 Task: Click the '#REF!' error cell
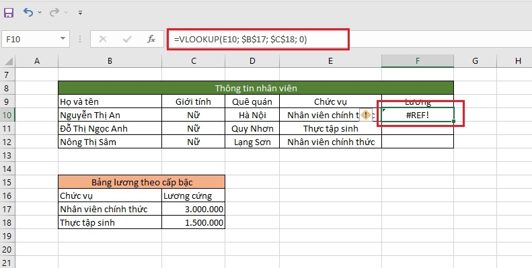click(417, 116)
